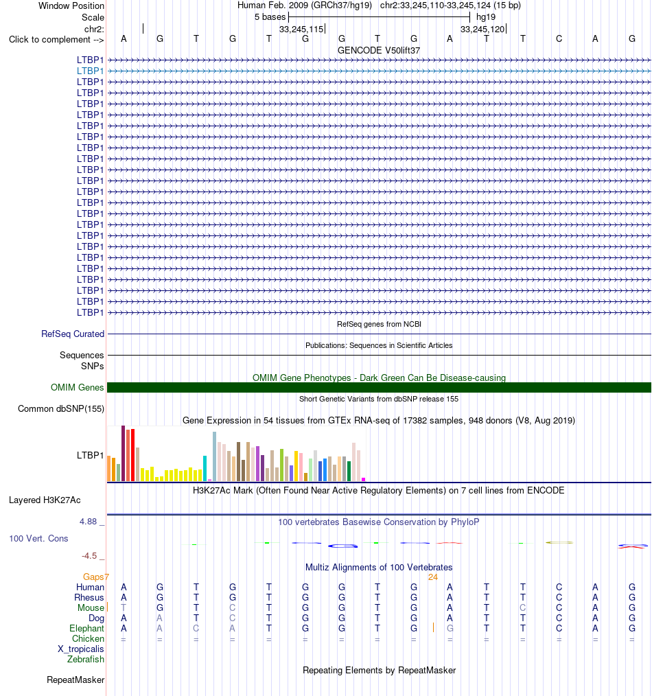Open the OMIM Gene Phenotypes track title
This screenshot has height=696, width=652.
(x=379, y=378)
